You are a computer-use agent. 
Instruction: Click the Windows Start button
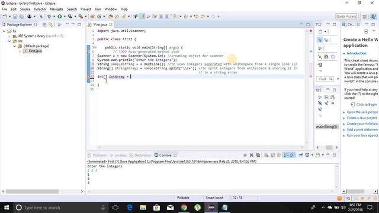tap(7, 208)
